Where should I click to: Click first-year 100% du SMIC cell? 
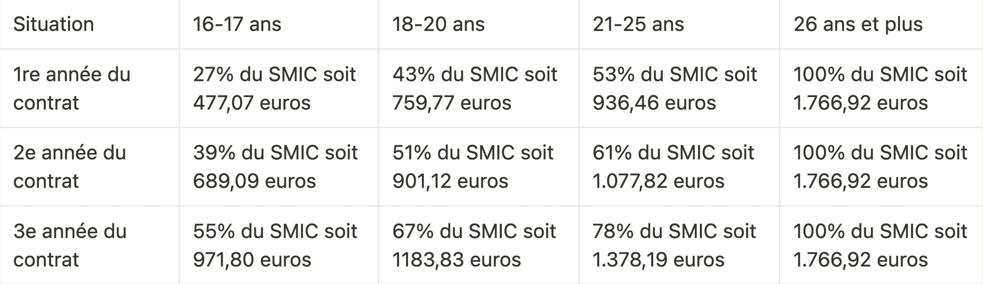click(x=880, y=89)
